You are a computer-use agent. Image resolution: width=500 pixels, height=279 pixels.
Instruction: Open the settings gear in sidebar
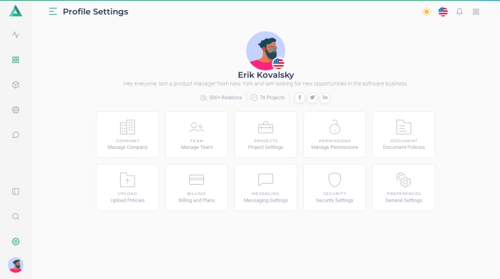click(x=16, y=242)
